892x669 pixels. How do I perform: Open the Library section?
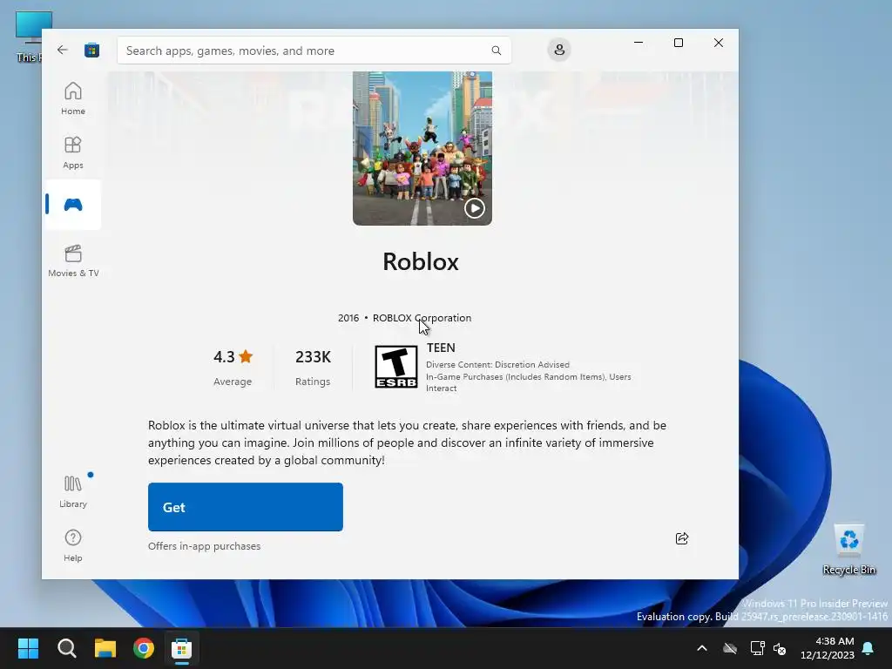pos(73,491)
